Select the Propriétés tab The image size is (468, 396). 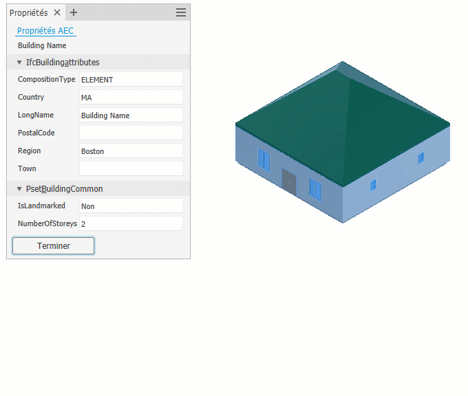(29, 13)
